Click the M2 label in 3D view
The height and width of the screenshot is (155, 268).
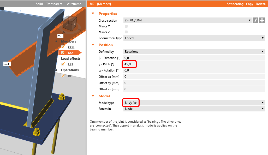[60, 36]
